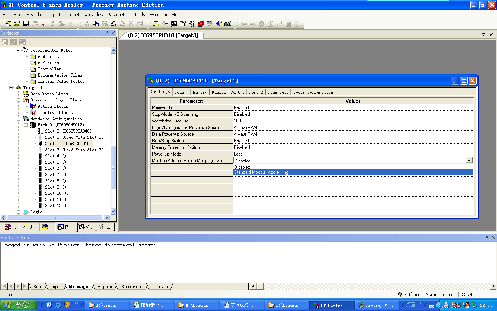Click the Companion help star-question icon
Image resolution: width=497 pixels, height=311 pixels.
219,24
